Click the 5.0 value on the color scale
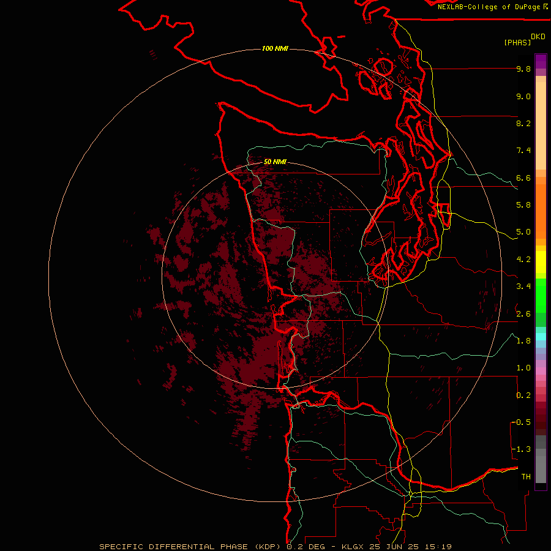This screenshot has width=551, height=551. pyautogui.click(x=523, y=232)
